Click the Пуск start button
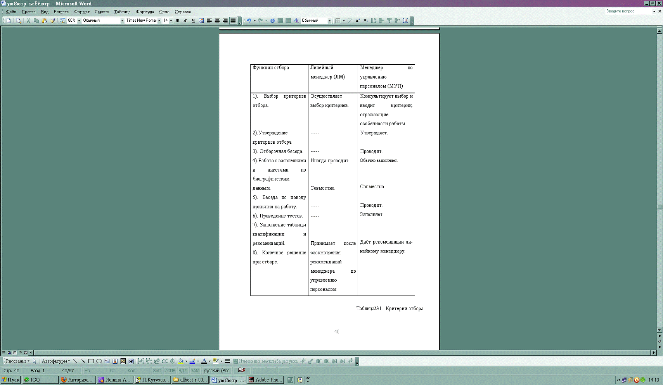 click(10, 380)
